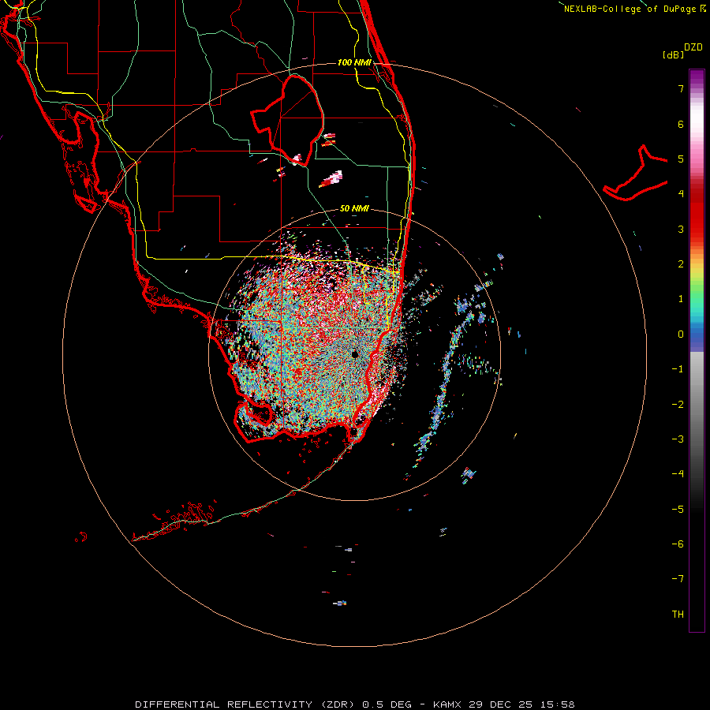Click the Lake Okeechobee red outline
Image resolution: width=710 pixels, height=710 pixels.
pos(288,120)
